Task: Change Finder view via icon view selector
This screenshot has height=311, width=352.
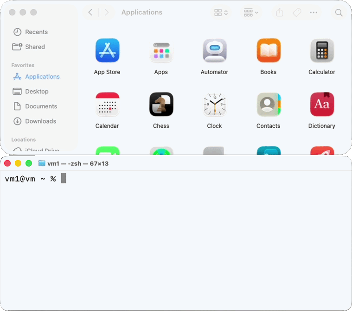Action: coord(221,12)
